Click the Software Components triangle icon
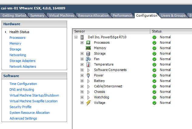Screen dimensions: 192x129 point(88,70)
